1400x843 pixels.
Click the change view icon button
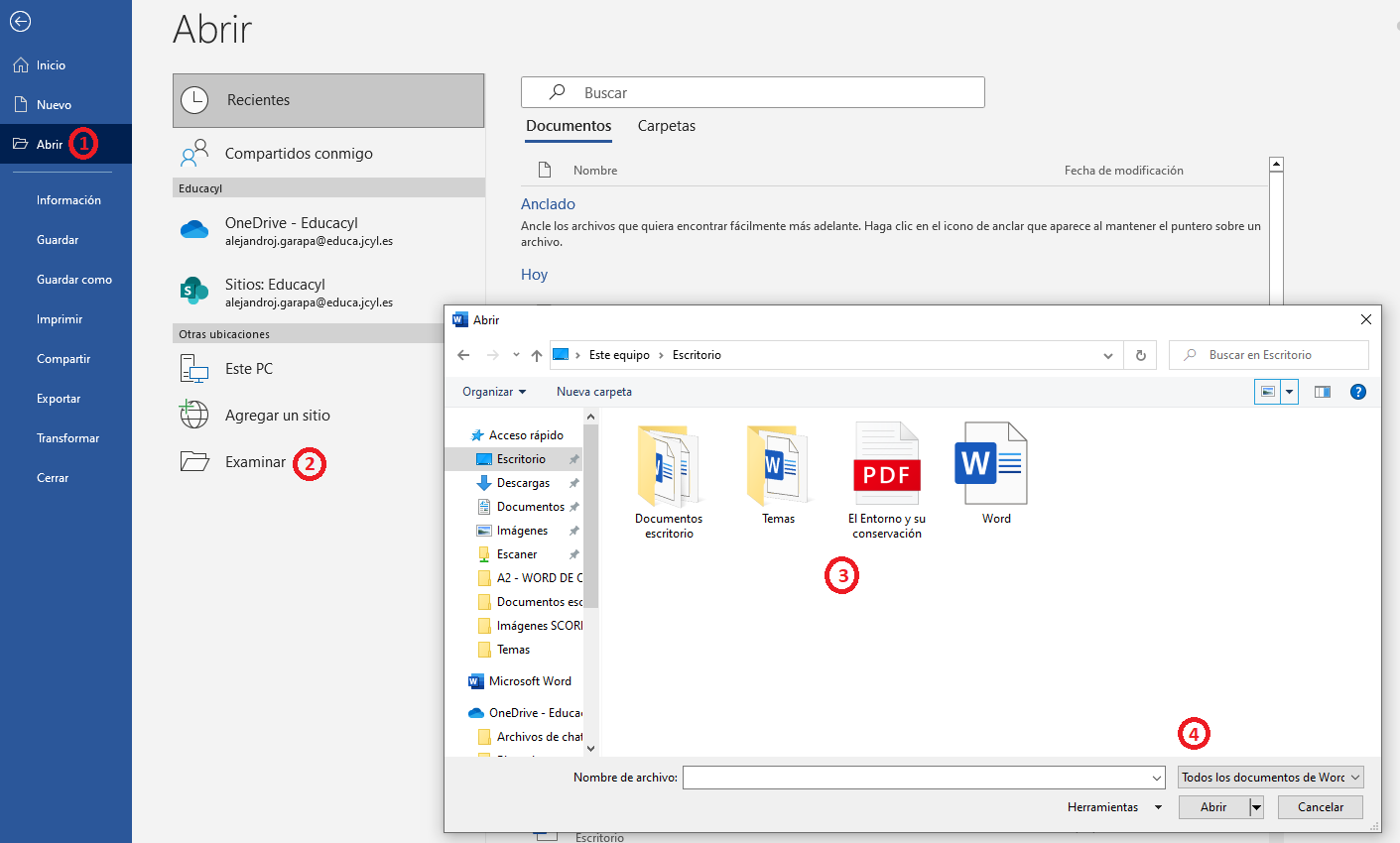tap(1268, 392)
